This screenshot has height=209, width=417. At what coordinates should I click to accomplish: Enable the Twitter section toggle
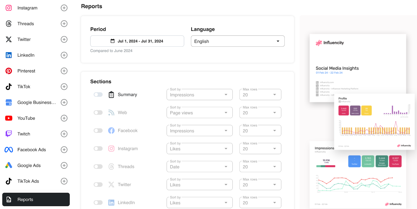[98, 185]
